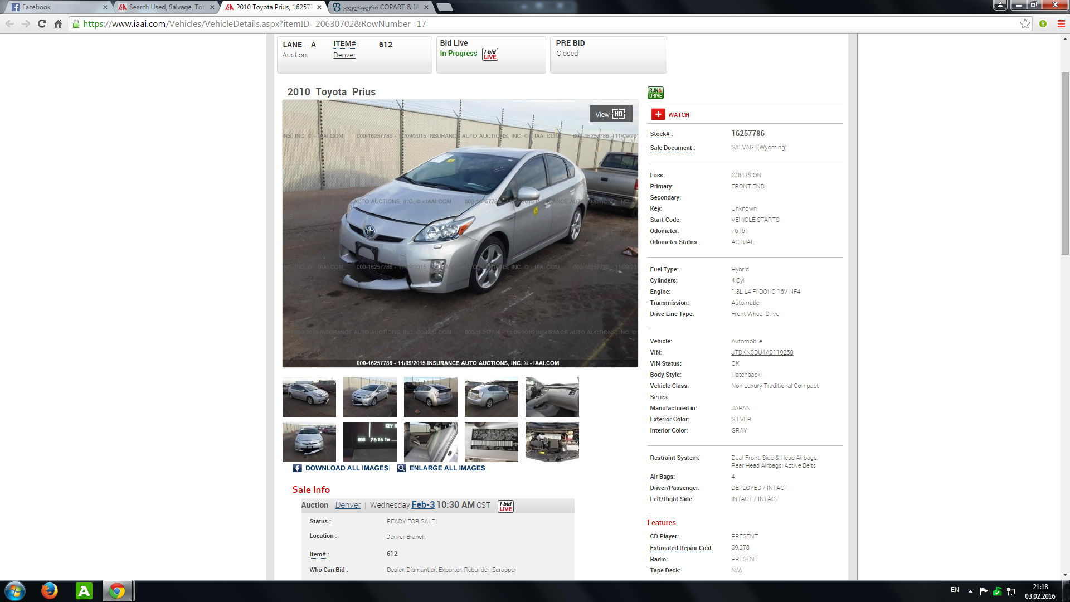Select the engine bay thumbnail

552,441
